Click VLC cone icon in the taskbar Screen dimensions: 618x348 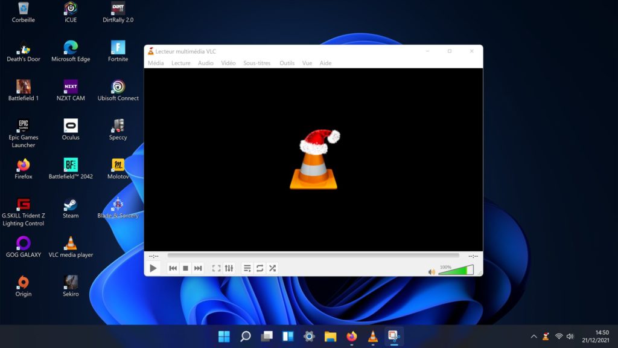(373, 336)
